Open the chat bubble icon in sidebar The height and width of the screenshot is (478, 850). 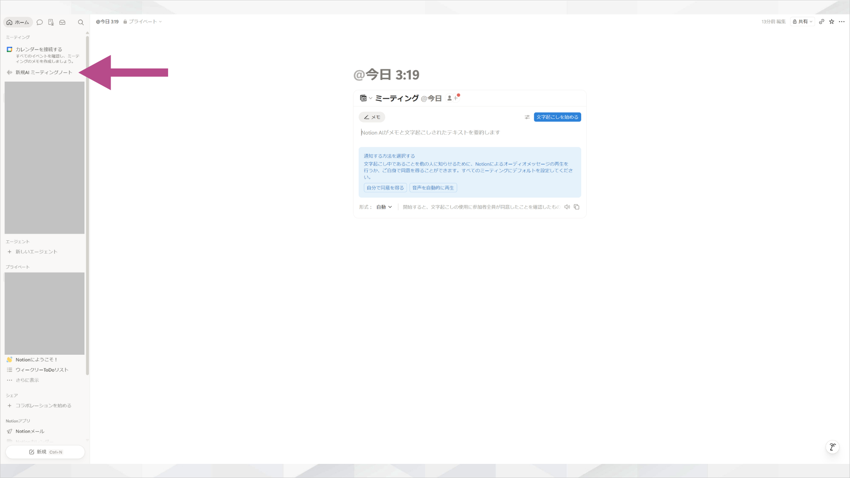(40, 22)
